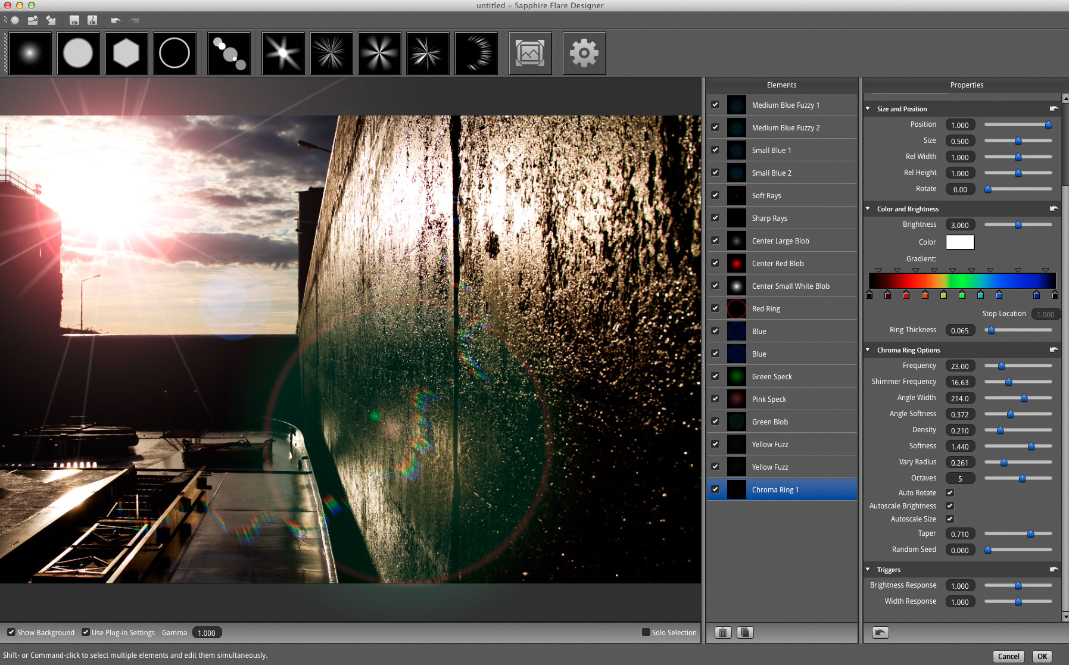The image size is (1069, 665).
Task: Select the Center Red Blob element
Action: click(778, 264)
